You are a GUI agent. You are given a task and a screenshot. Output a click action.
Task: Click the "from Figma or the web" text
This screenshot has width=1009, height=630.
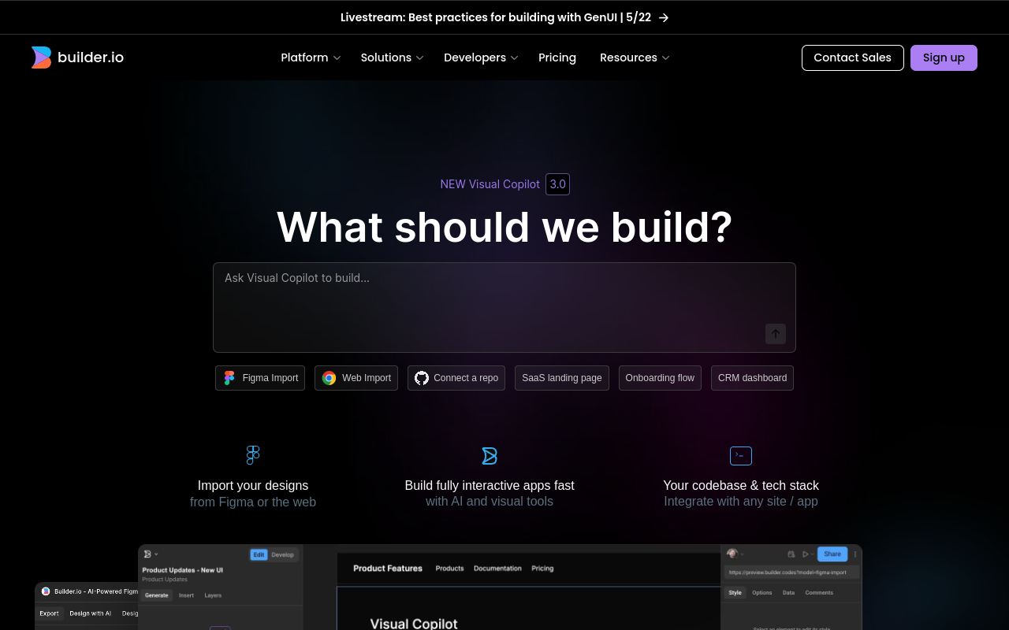point(253,502)
